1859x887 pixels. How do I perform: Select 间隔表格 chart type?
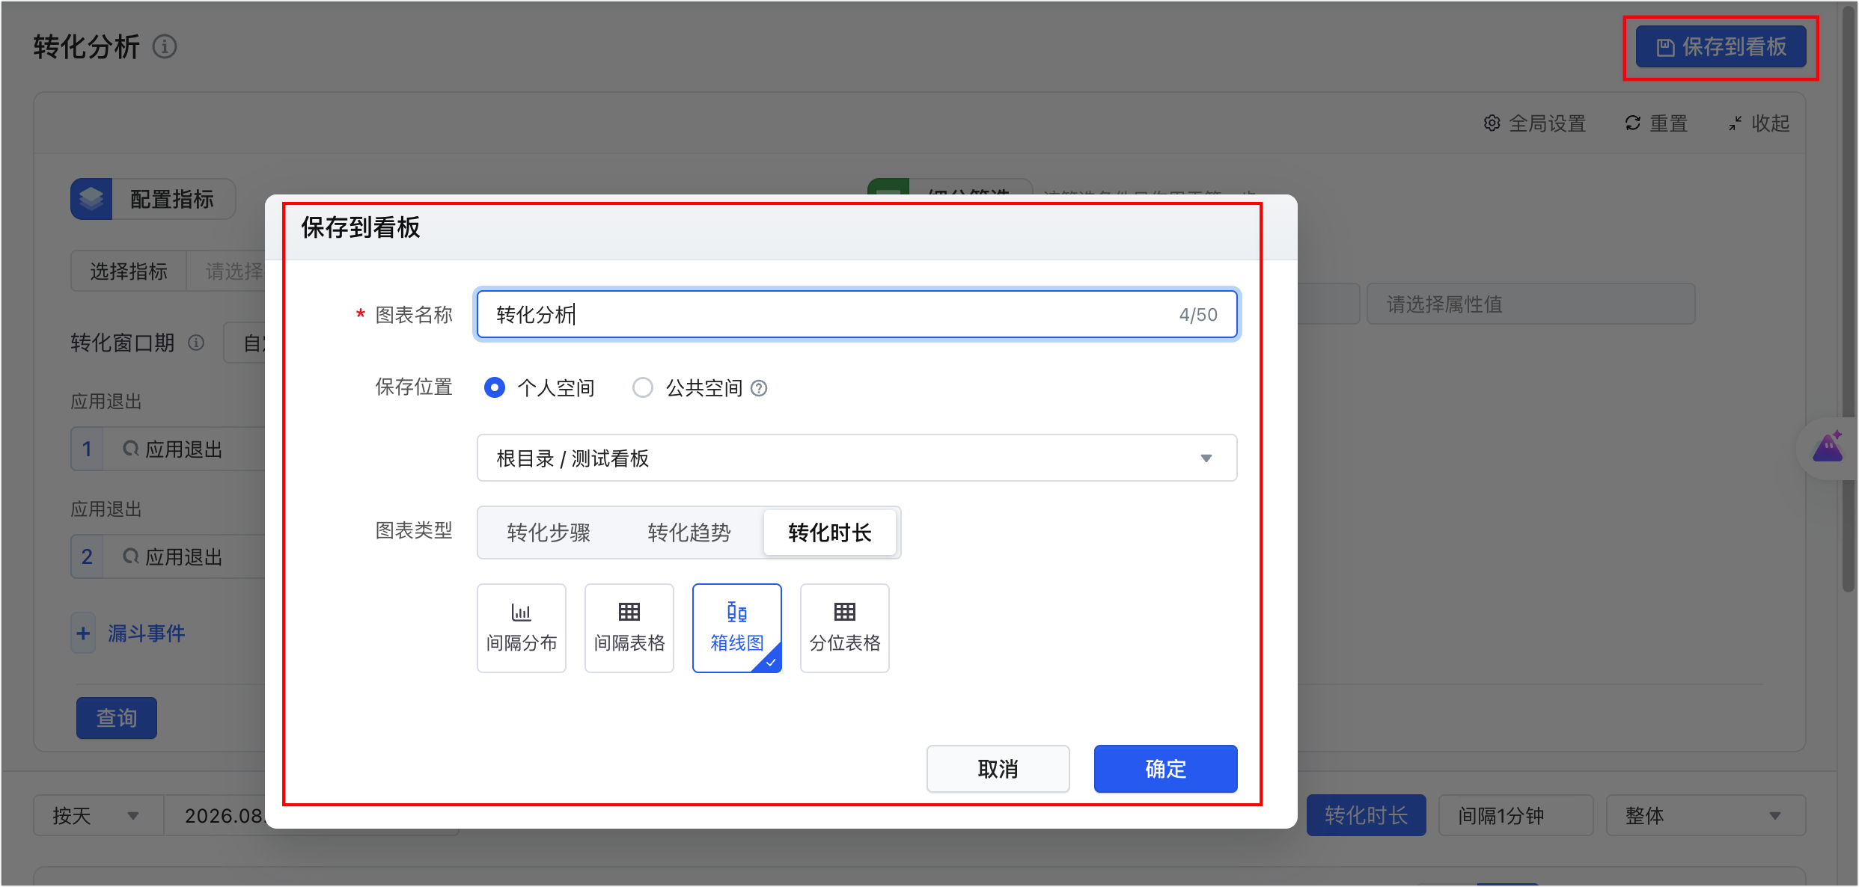pos(629,628)
